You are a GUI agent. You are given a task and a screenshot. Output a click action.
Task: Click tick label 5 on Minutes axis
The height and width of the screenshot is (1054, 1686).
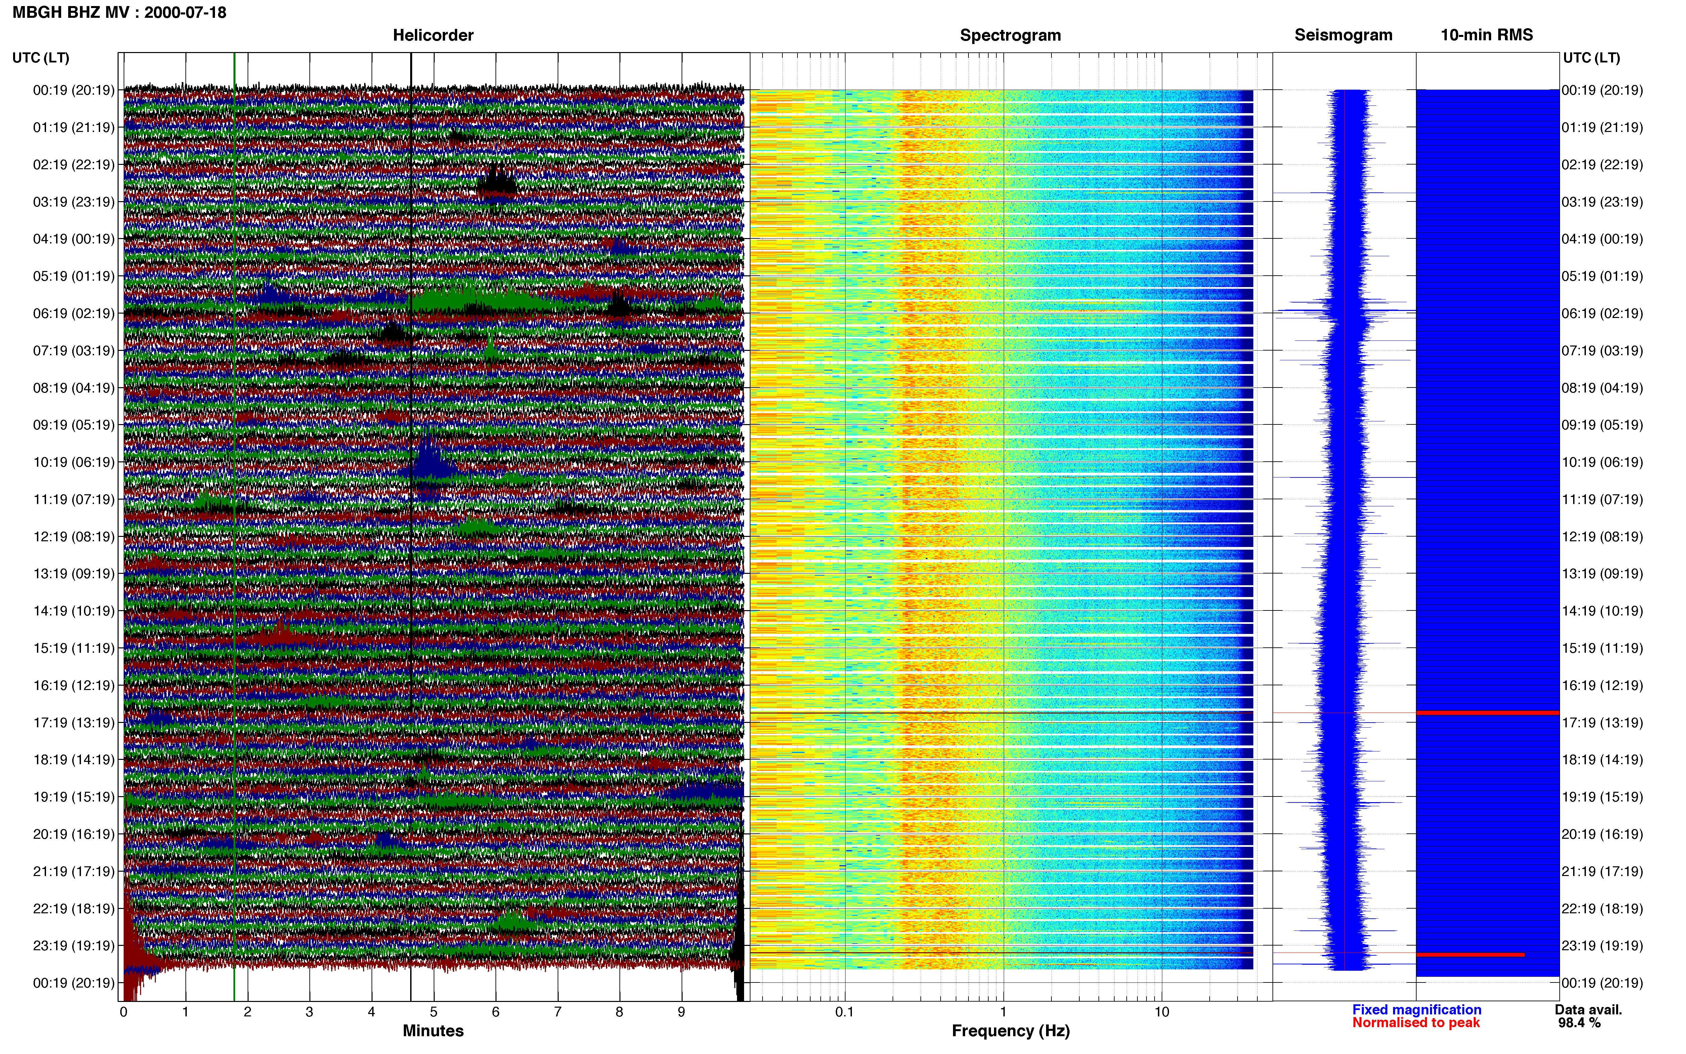[434, 1012]
